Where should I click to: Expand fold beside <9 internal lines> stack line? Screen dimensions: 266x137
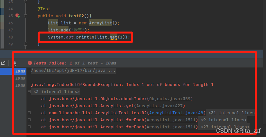click(x=29, y=120)
